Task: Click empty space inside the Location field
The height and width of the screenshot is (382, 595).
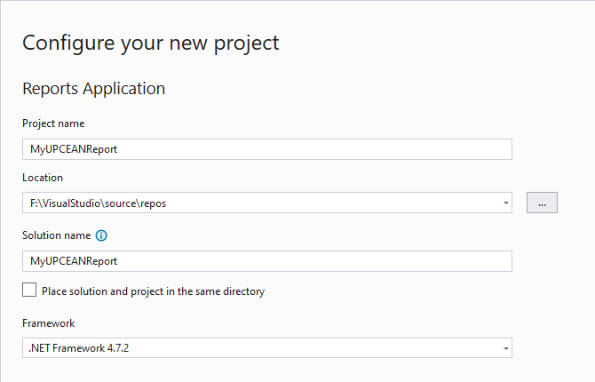Action: pyautogui.click(x=330, y=203)
